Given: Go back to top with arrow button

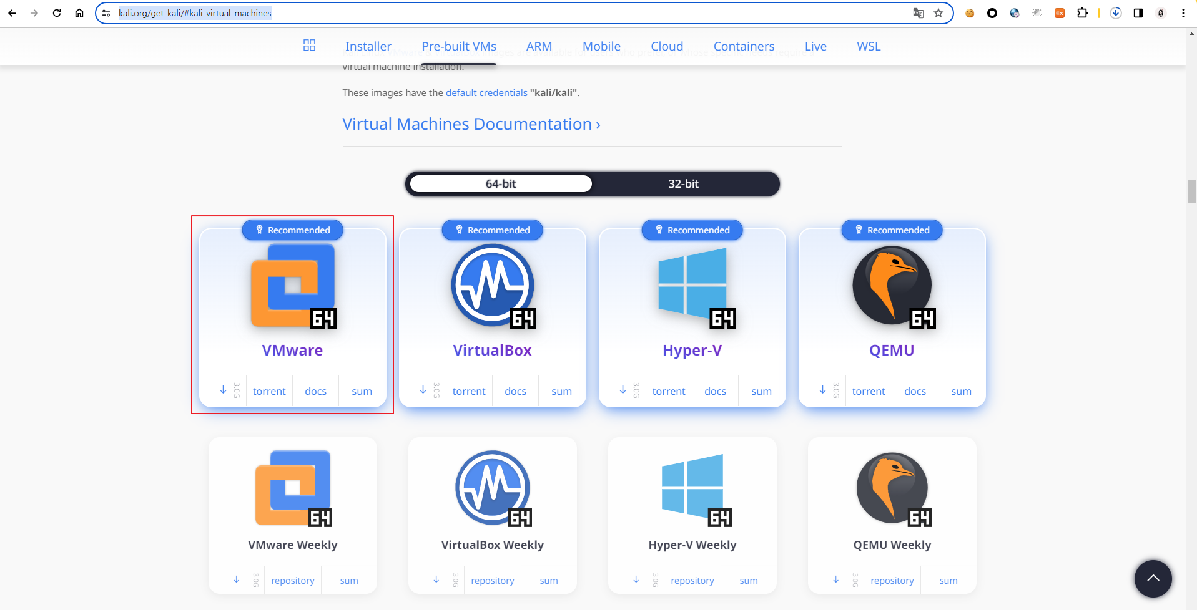Looking at the screenshot, I should coord(1153,578).
